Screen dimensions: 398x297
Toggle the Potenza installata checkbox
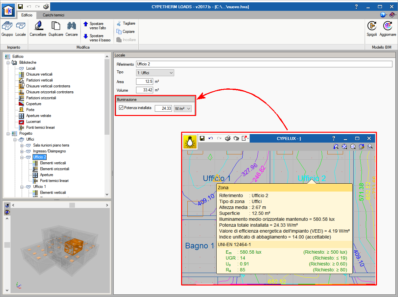click(121, 108)
